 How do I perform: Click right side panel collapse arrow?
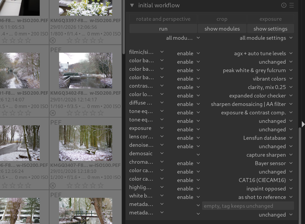303,124
